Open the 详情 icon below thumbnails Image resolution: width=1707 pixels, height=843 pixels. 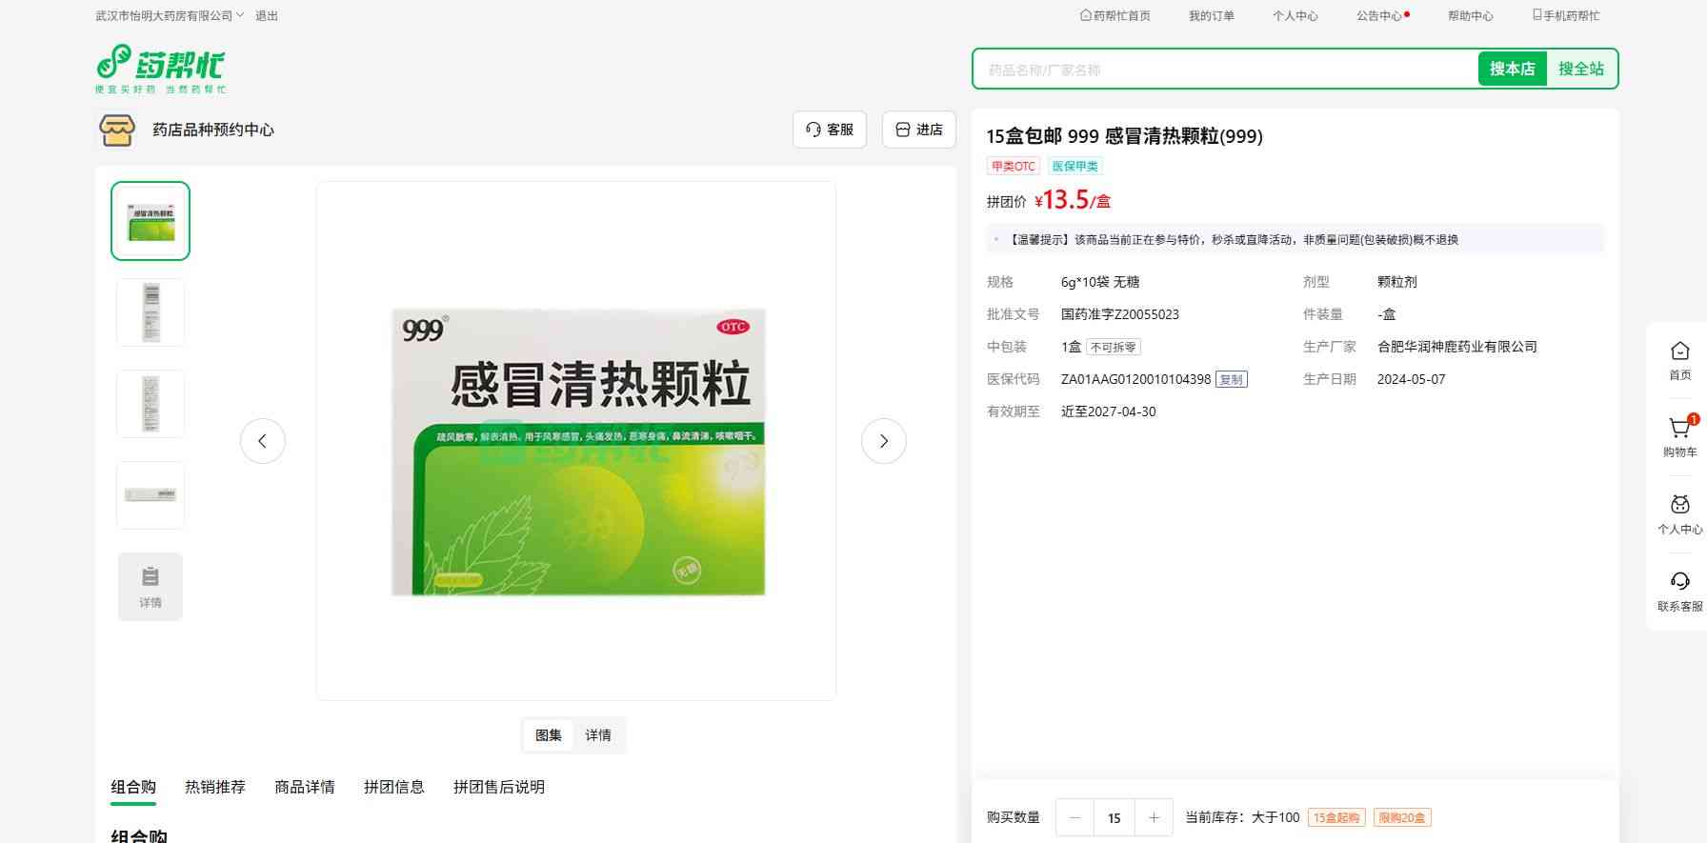tap(151, 587)
